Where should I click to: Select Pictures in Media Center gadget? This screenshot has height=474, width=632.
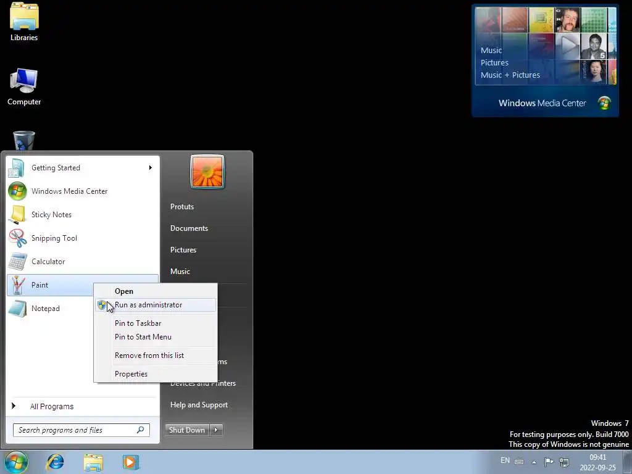pyautogui.click(x=494, y=63)
